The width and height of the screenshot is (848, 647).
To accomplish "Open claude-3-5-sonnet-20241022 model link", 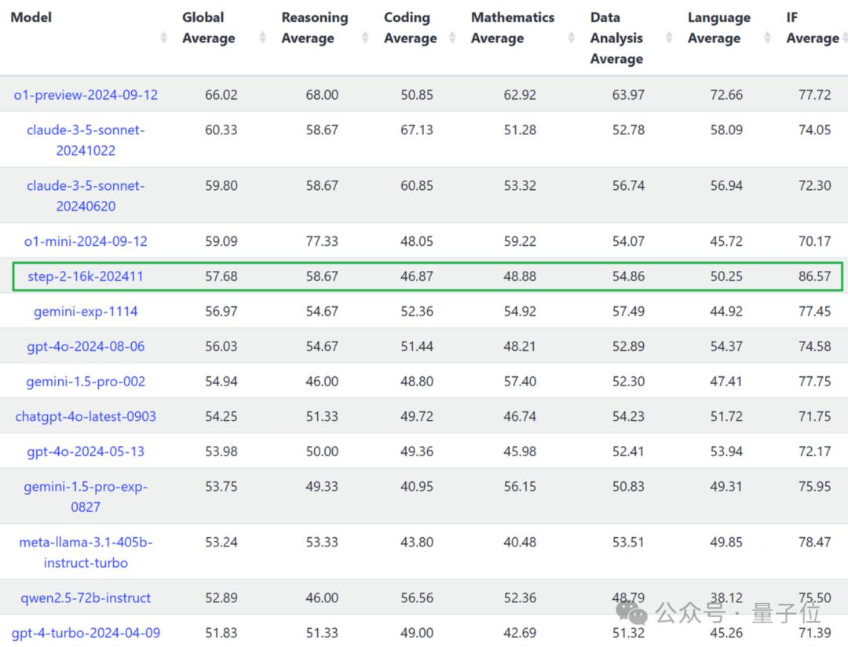I will 86,140.
